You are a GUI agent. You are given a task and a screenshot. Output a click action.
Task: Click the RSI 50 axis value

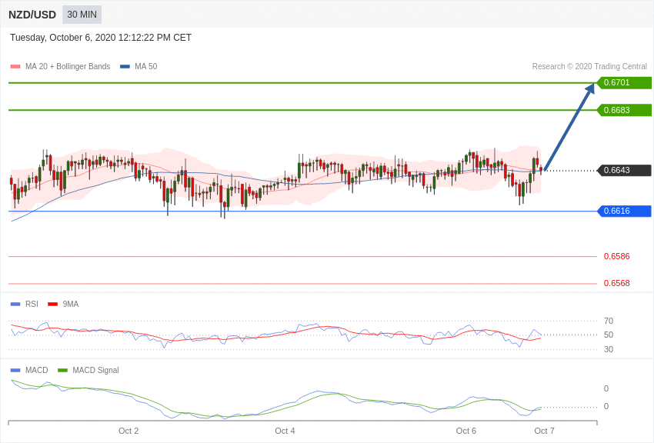tap(609, 335)
